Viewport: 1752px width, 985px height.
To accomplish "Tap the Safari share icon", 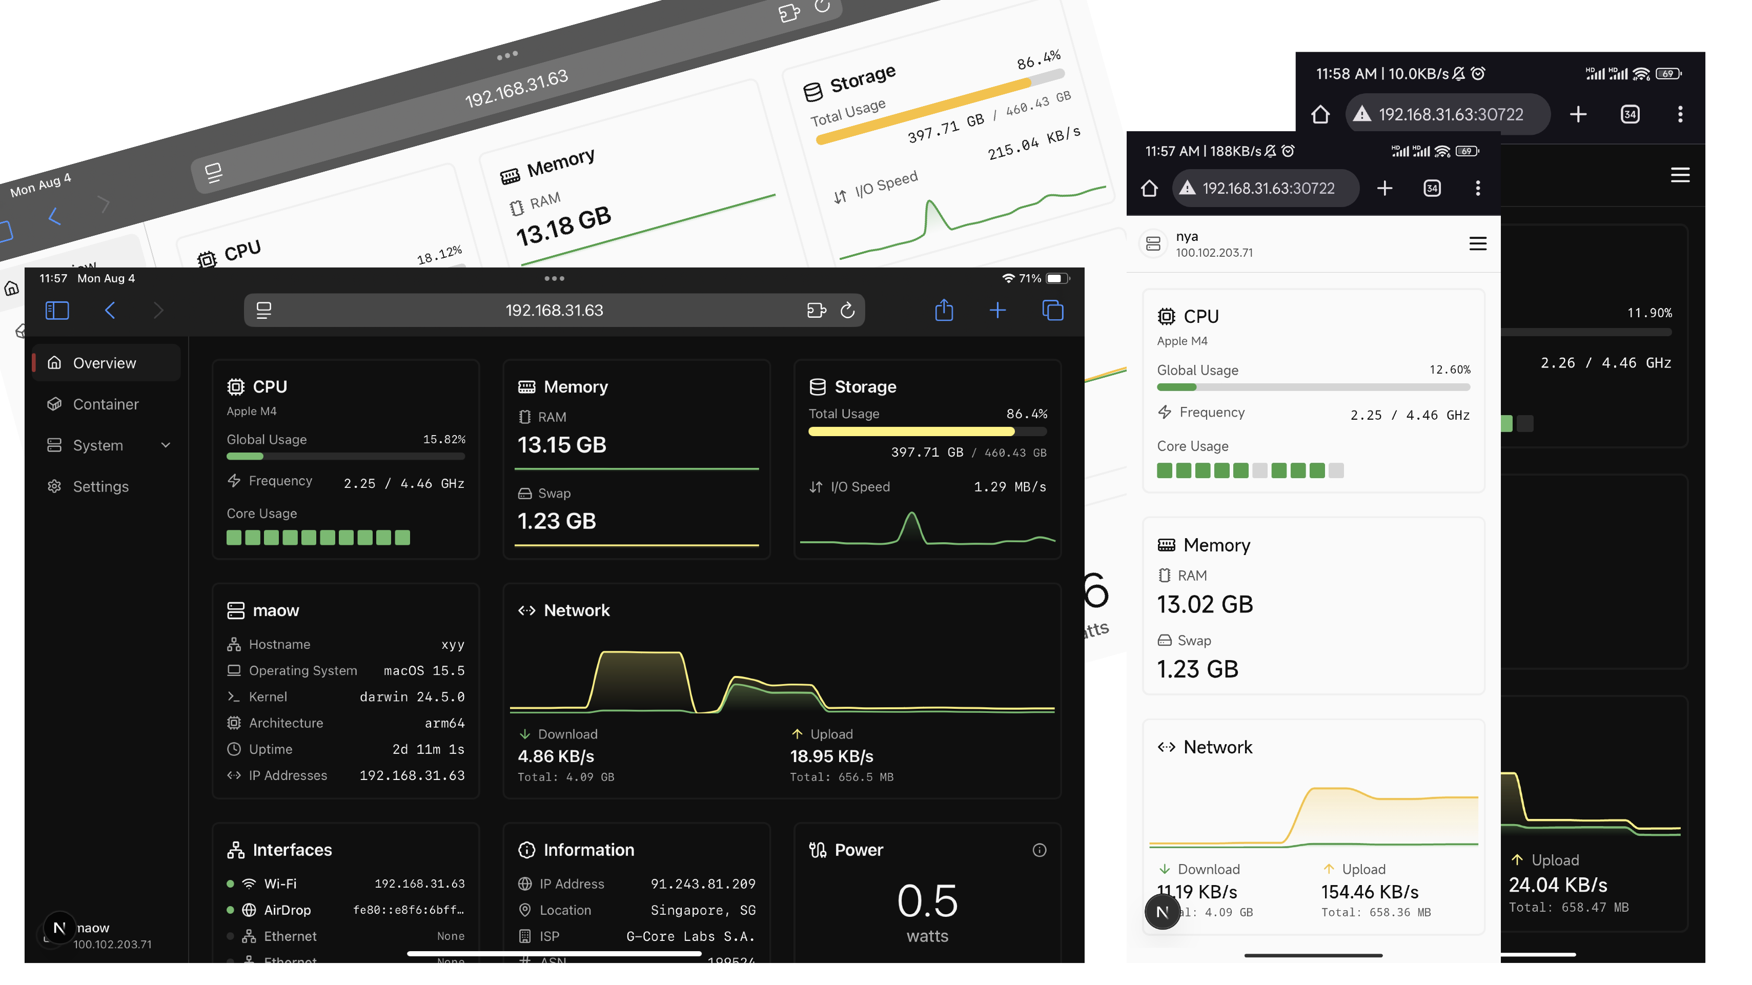I will [943, 311].
